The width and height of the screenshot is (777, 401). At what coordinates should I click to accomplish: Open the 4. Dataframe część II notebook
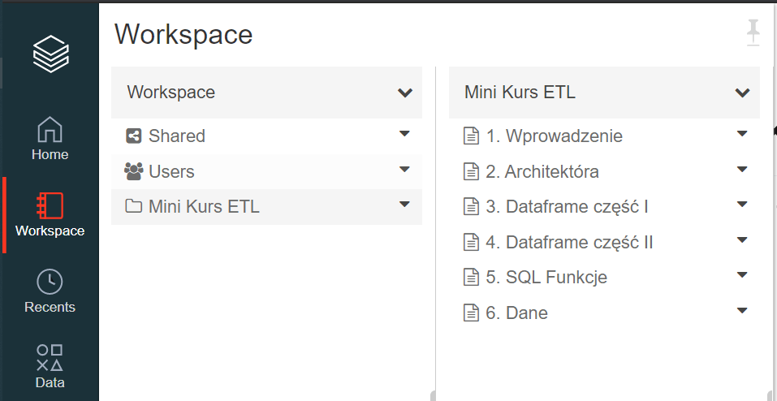click(x=569, y=242)
